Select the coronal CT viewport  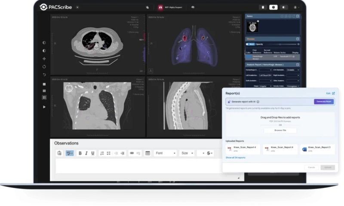pyautogui.click(x=98, y=106)
